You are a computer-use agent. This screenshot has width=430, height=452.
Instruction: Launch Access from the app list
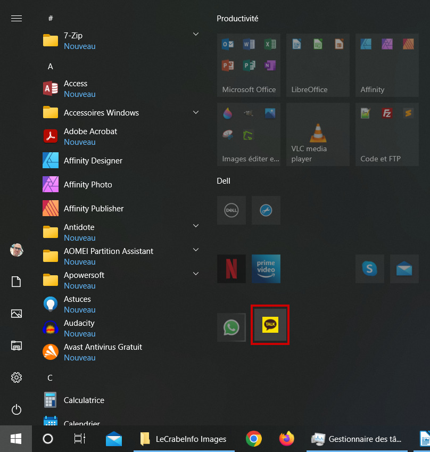click(121, 88)
